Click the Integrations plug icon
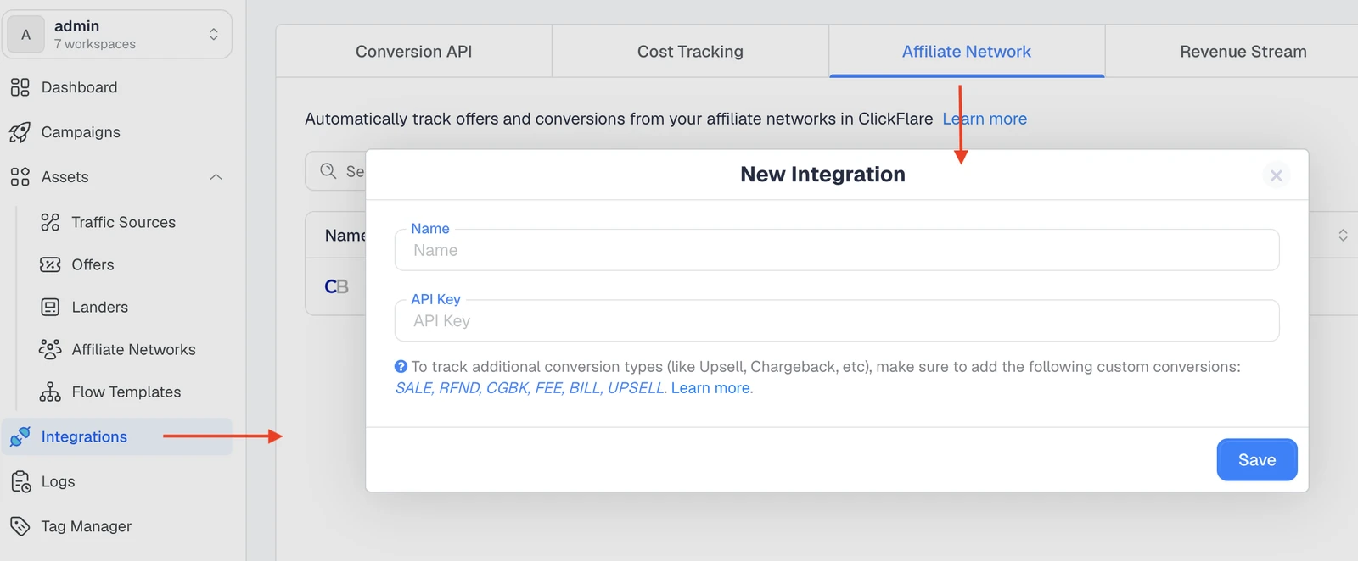Image resolution: width=1358 pixels, height=561 pixels. pyautogui.click(x=20, y=436)
